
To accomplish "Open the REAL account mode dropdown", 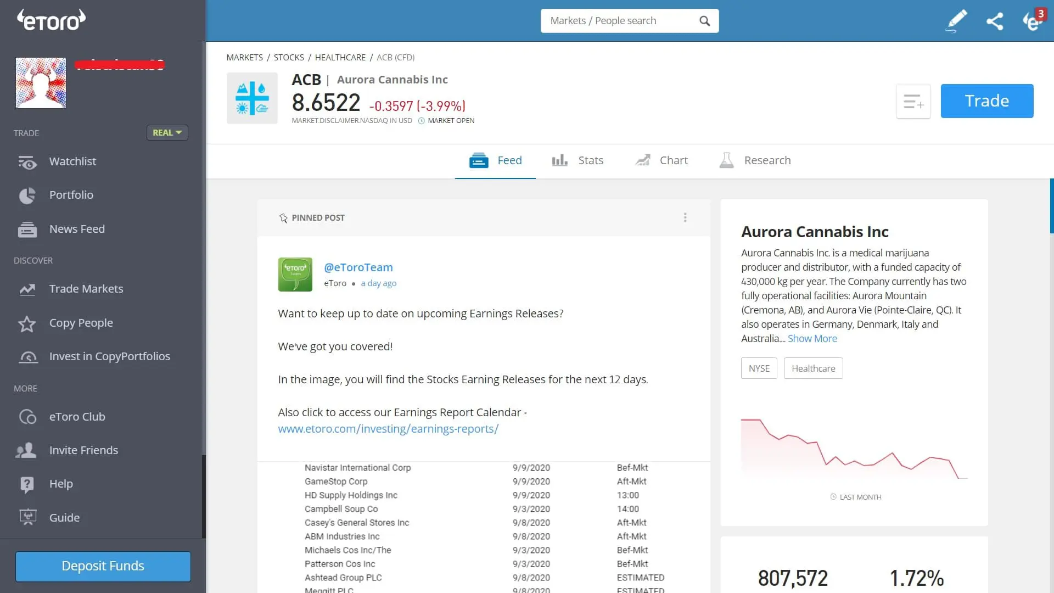I will [167, 132].
